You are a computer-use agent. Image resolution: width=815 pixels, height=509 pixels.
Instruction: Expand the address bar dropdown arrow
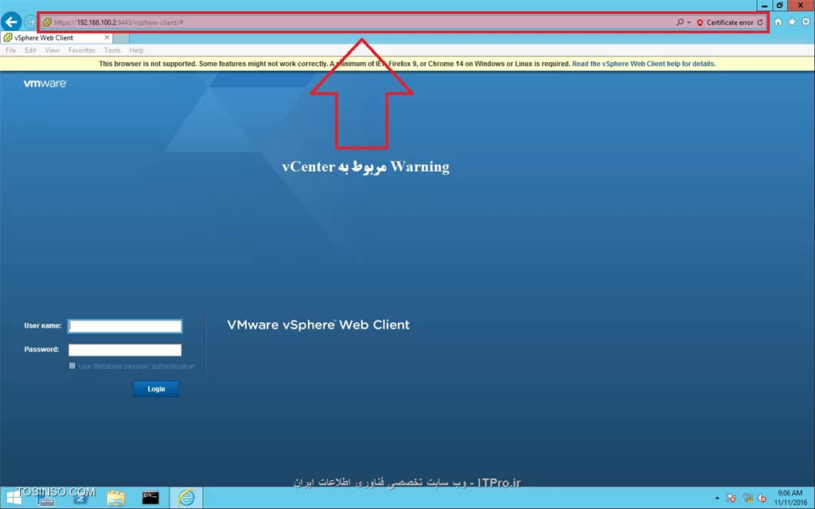(689, 22)
